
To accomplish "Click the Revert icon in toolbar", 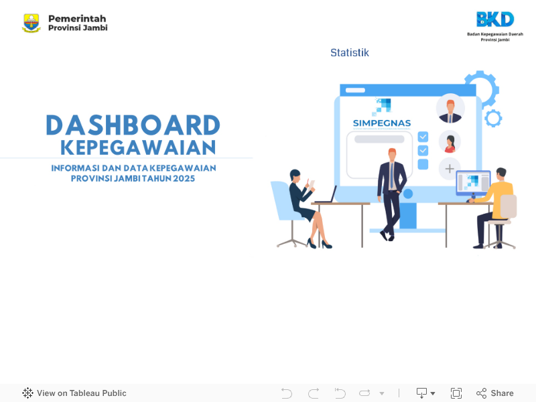I will (340, 393).
